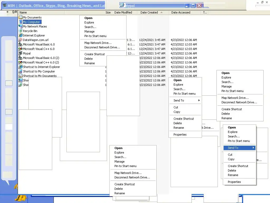Click the Mypal title bar app icon
This screenshot has height=203, width=270.
[x=122, y=5]
